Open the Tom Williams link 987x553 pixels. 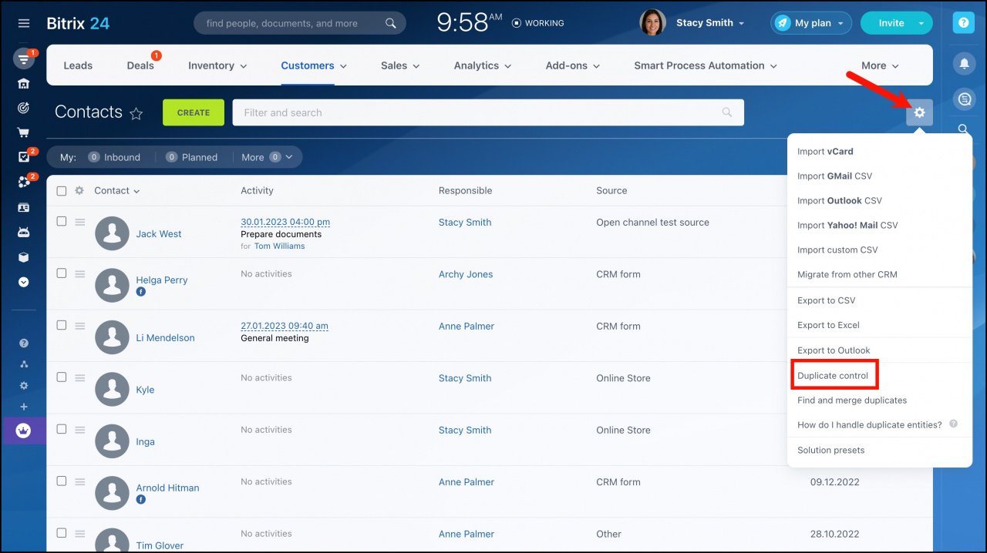point(279,246)
